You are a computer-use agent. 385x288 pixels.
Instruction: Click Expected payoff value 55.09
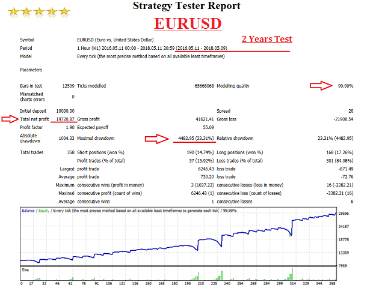click(x=209, y=128)
